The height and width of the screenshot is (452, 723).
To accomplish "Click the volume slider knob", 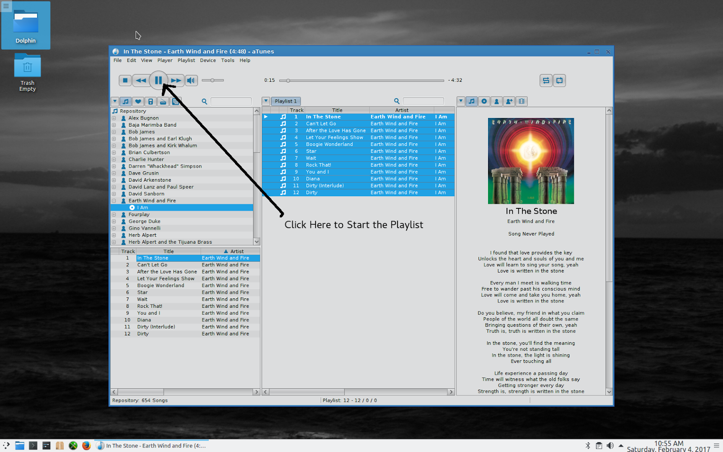I will click(x=212, y=80).
